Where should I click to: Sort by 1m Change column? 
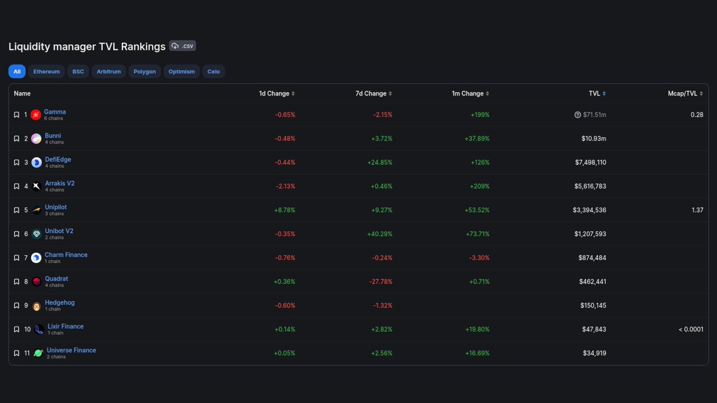470,94
